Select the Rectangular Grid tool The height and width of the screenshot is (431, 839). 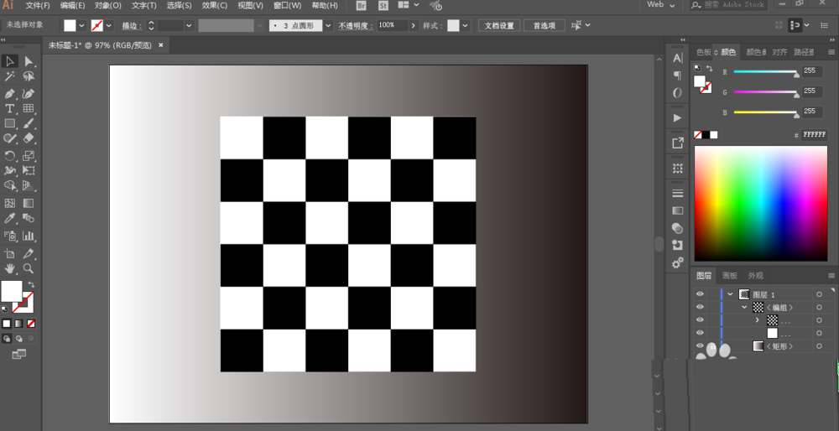point(29,108)
